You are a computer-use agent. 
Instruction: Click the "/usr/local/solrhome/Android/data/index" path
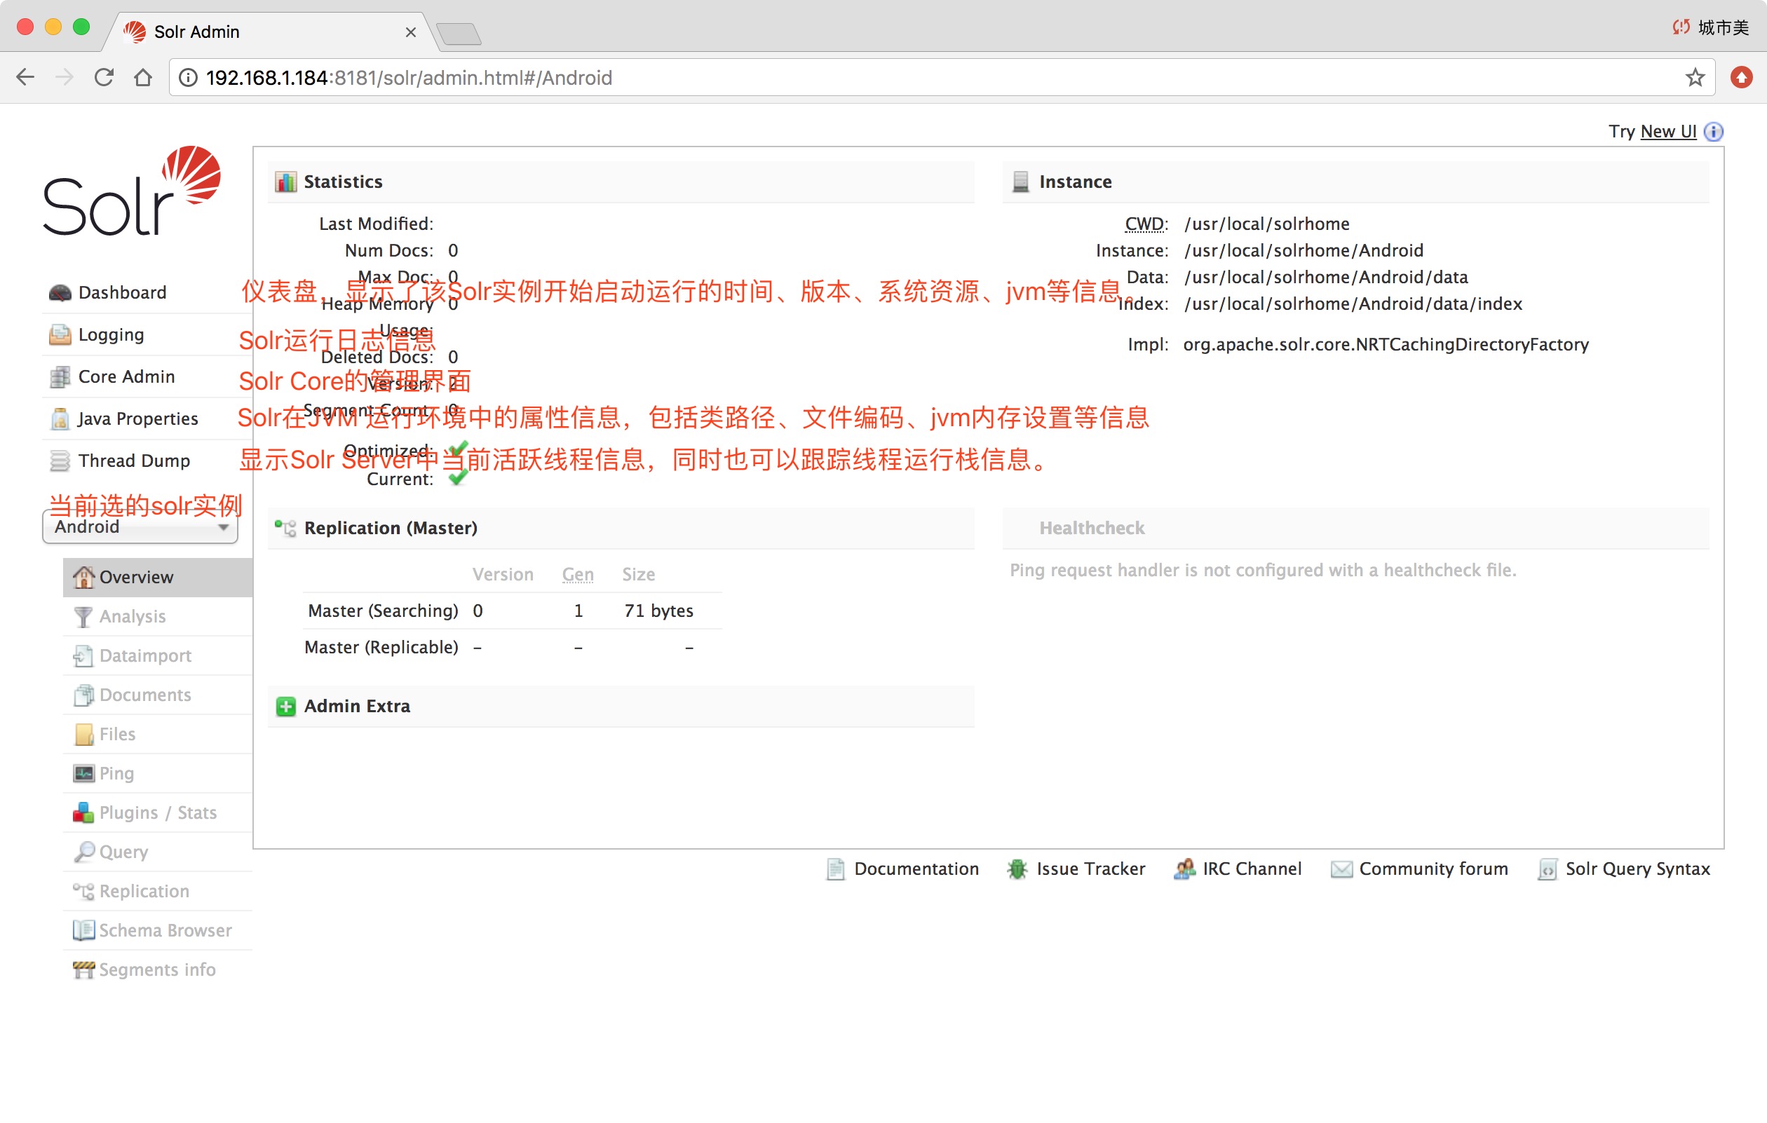pyautogui.click(x=1353, y=304)
